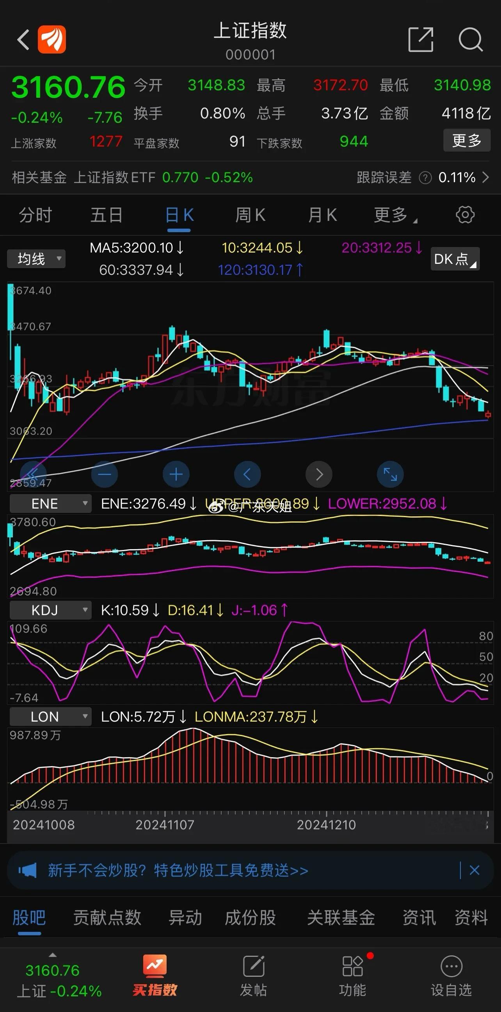Open the 贡献点数 tab

tap(107, 918)
